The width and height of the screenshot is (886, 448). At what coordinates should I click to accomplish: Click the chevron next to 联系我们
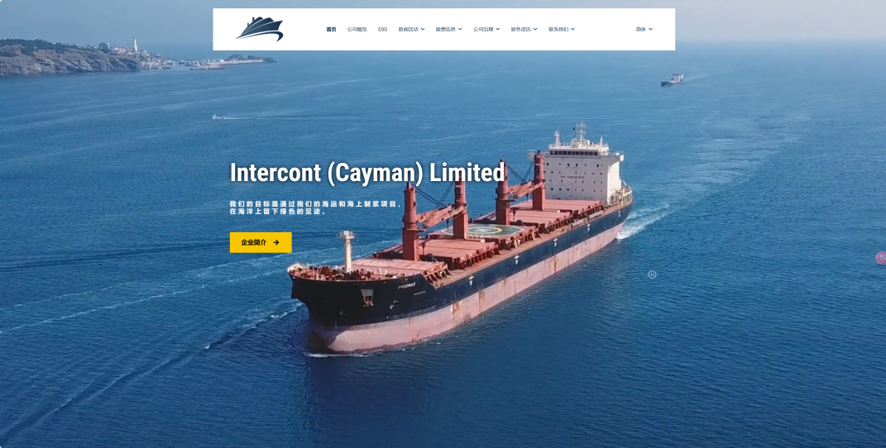[573, 29]
